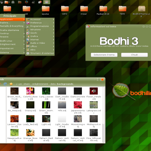This screenshot has width=151, height=151.
Task: Select the Colorful_Roses.edj thumbnail
Action: [x=30, y=91]
